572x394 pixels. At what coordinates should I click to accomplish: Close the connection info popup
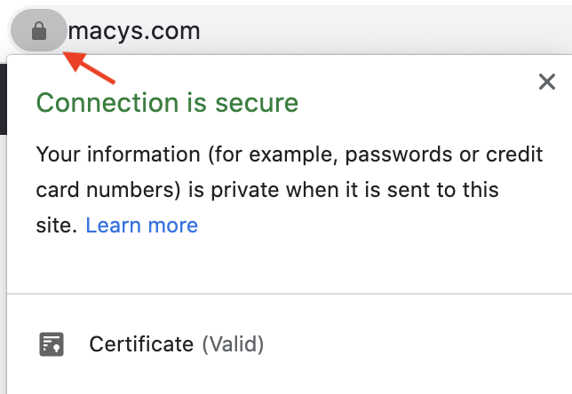(x=547, y=83)
